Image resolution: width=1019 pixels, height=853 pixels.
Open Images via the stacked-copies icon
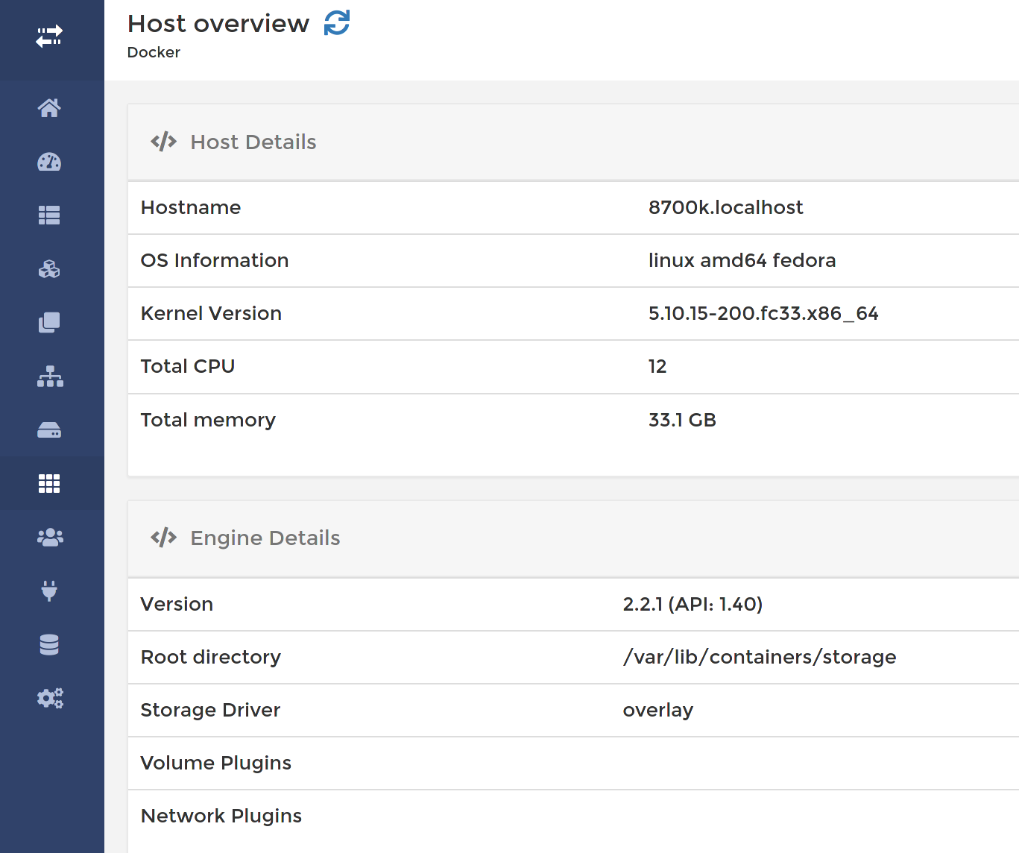(x=49, y=323)
